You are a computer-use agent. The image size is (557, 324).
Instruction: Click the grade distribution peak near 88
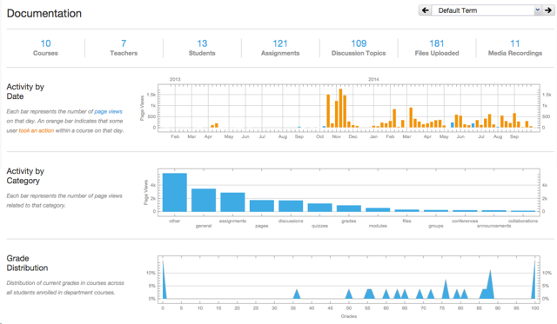point(490,286)
